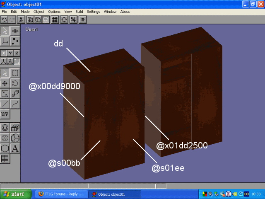
Task: Open the Mode menu
Action: (x=25, y=12)
